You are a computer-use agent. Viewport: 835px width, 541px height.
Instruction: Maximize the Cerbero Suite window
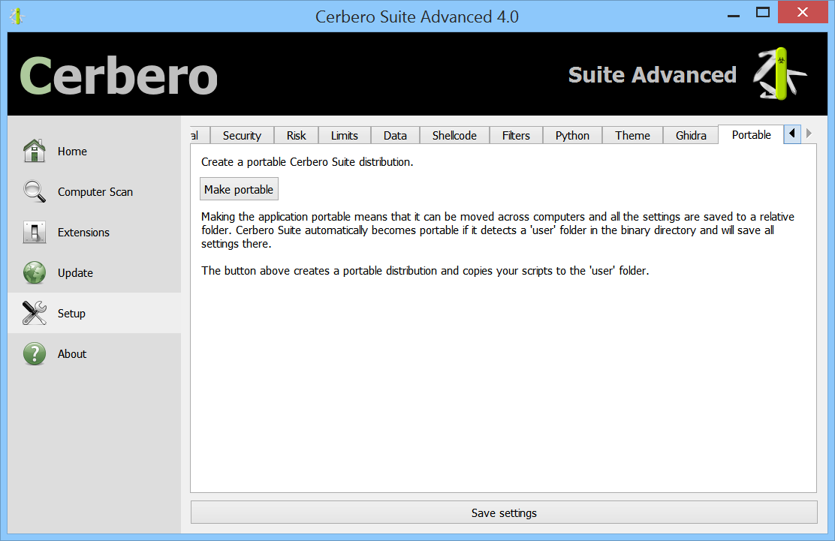pos(763,13)
